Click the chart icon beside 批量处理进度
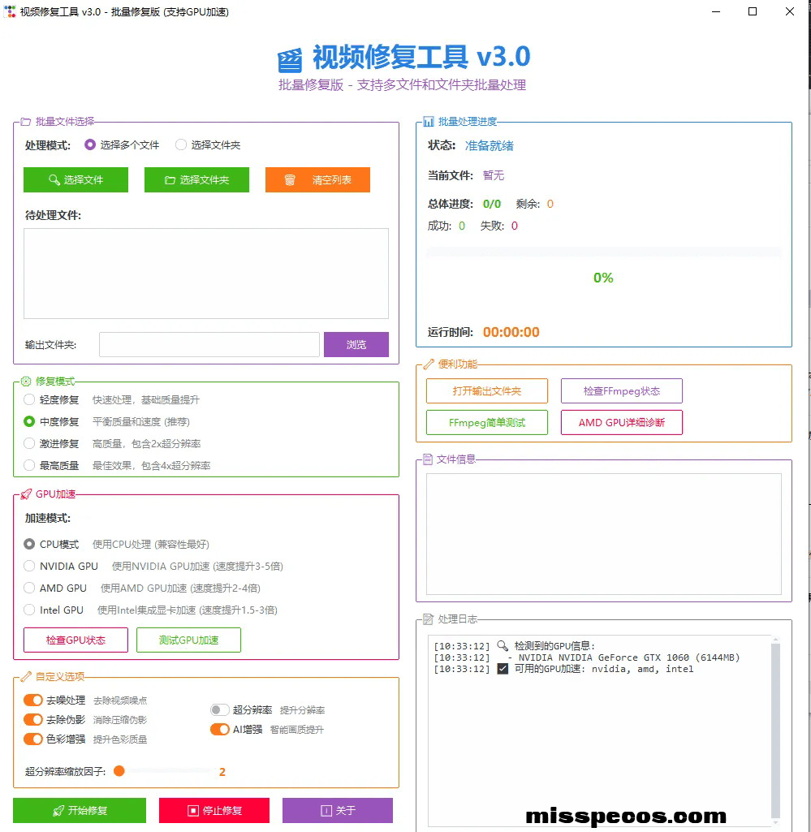Image resolution: width=811 pixels, height=832 pixels. (428, 122)
